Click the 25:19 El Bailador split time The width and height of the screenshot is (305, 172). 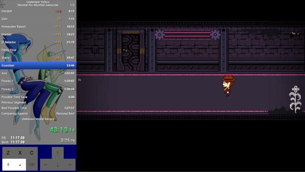click(71, 42)
